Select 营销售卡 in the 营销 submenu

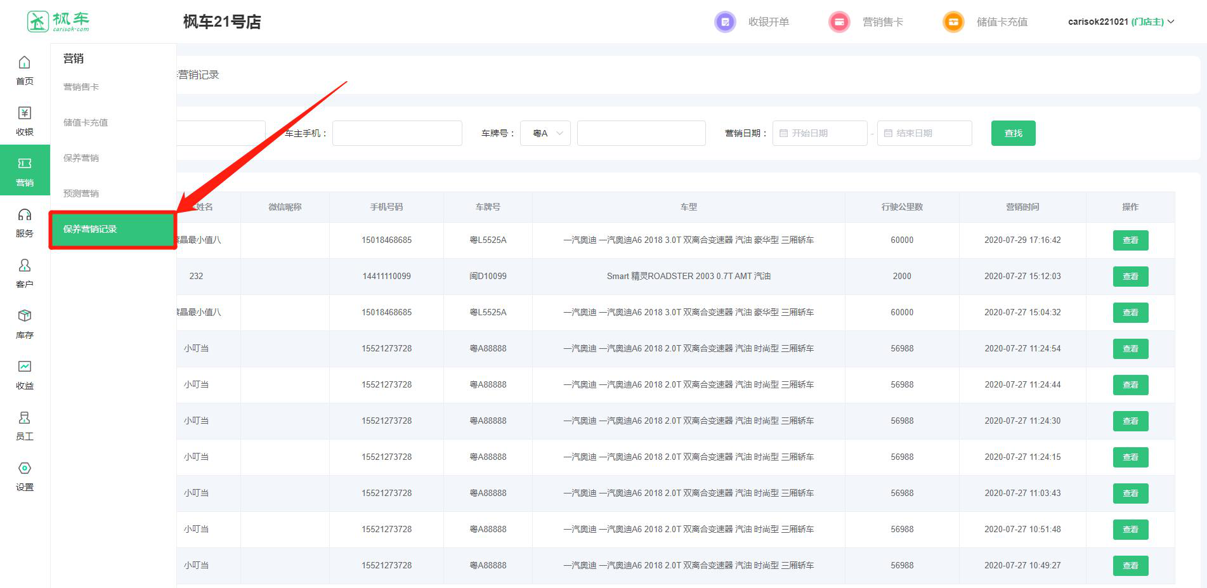pos(81,87)
